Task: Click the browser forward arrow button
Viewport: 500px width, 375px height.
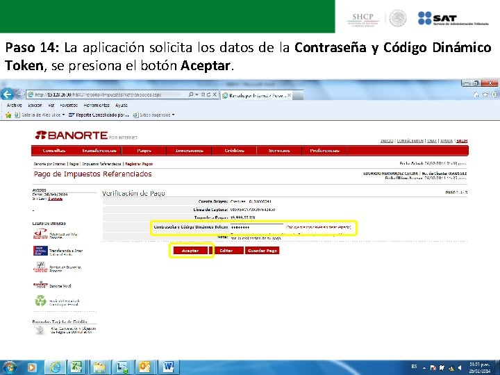Action: [x=19, y=94]
